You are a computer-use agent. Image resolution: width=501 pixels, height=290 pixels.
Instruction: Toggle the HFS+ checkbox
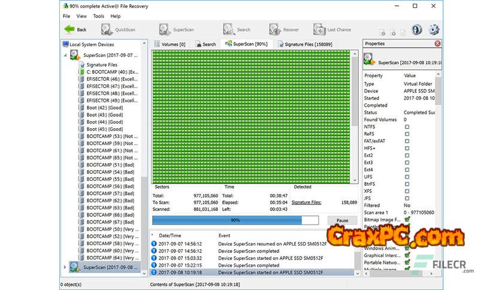[407, 148]
